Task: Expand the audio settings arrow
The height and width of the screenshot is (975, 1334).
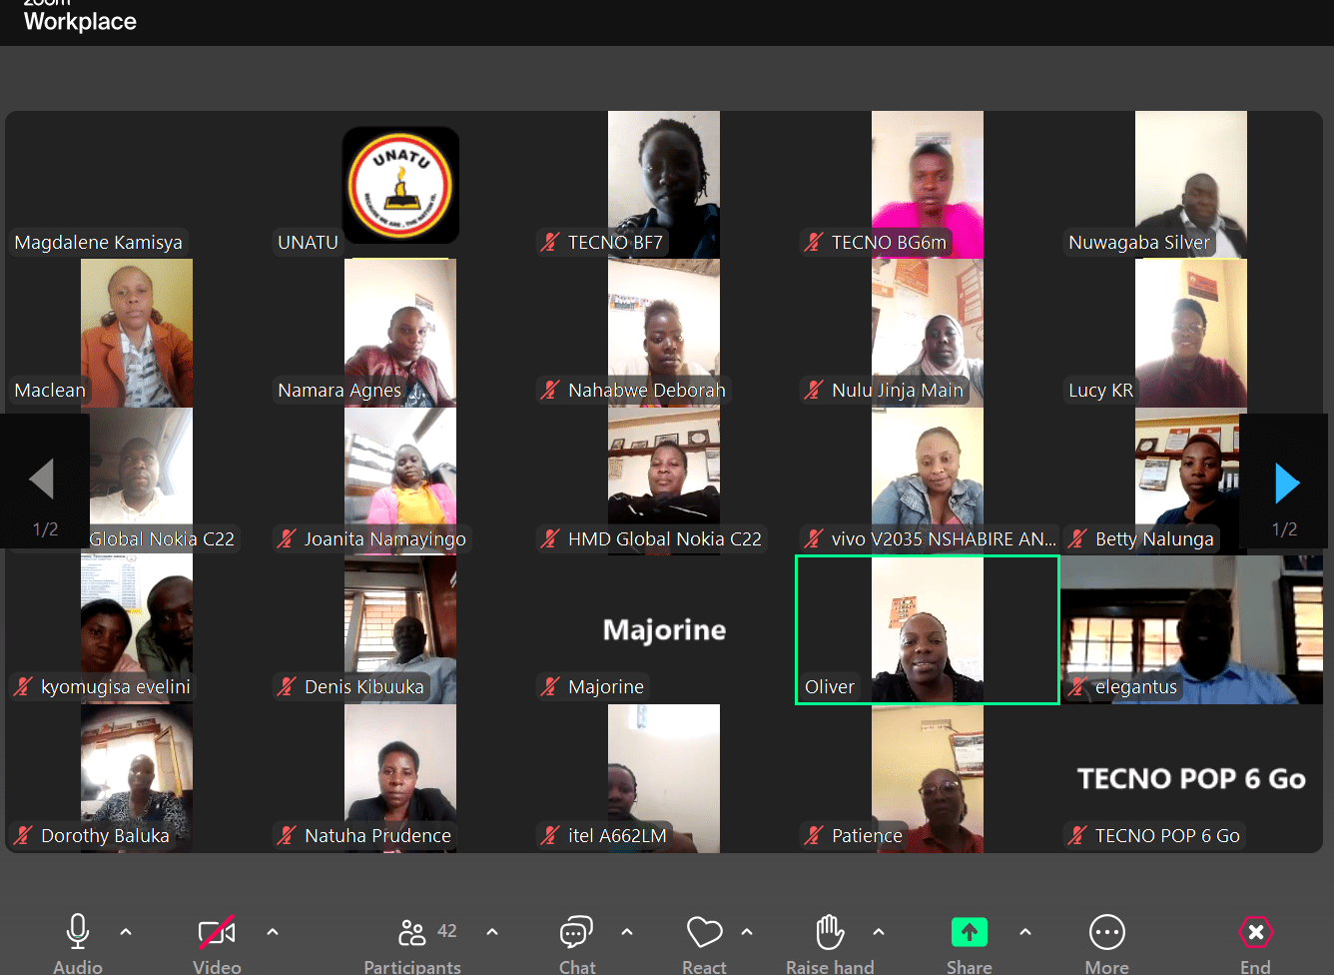Action: (x=126, y=932)
